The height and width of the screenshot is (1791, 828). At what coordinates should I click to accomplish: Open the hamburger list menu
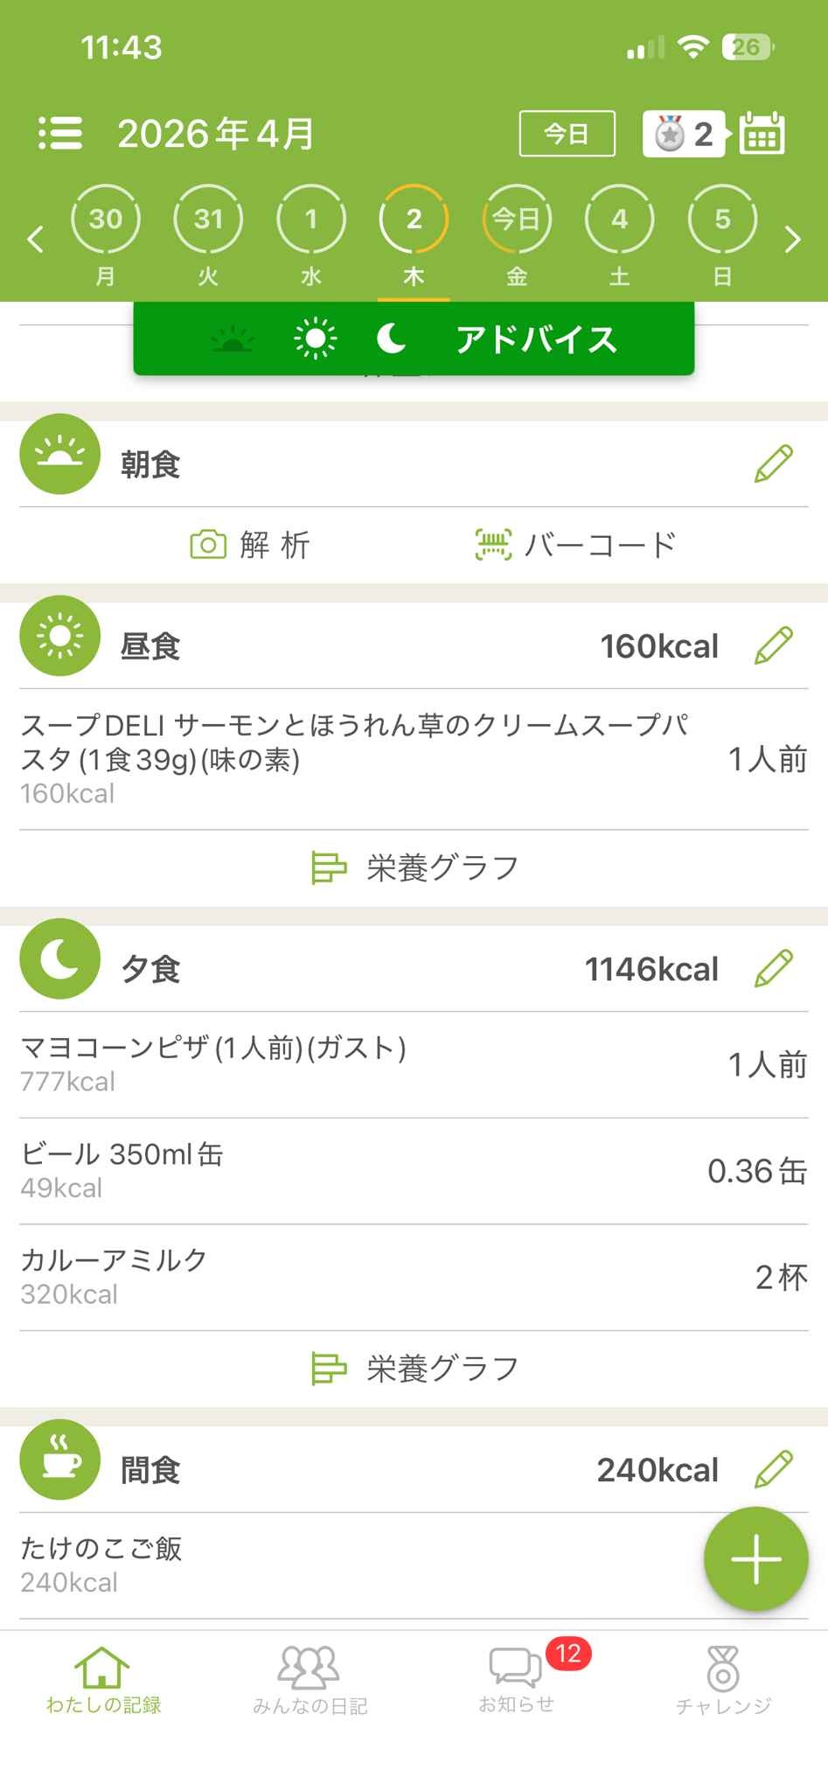(x=60, y=134)
